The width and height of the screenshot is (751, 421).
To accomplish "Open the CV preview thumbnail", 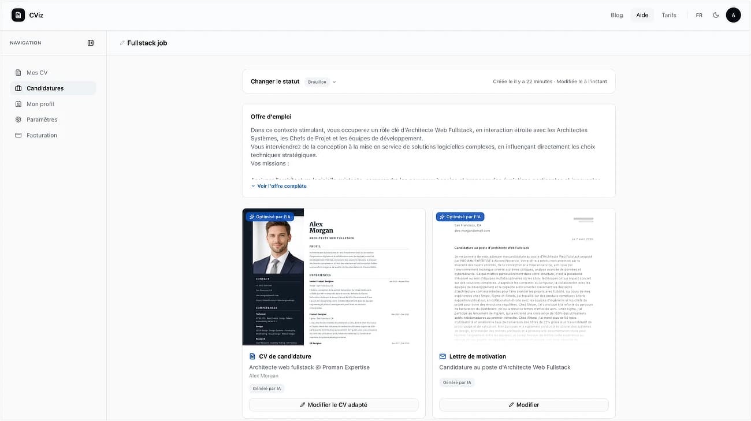I will pyautogui.click(x=333, y=277).
